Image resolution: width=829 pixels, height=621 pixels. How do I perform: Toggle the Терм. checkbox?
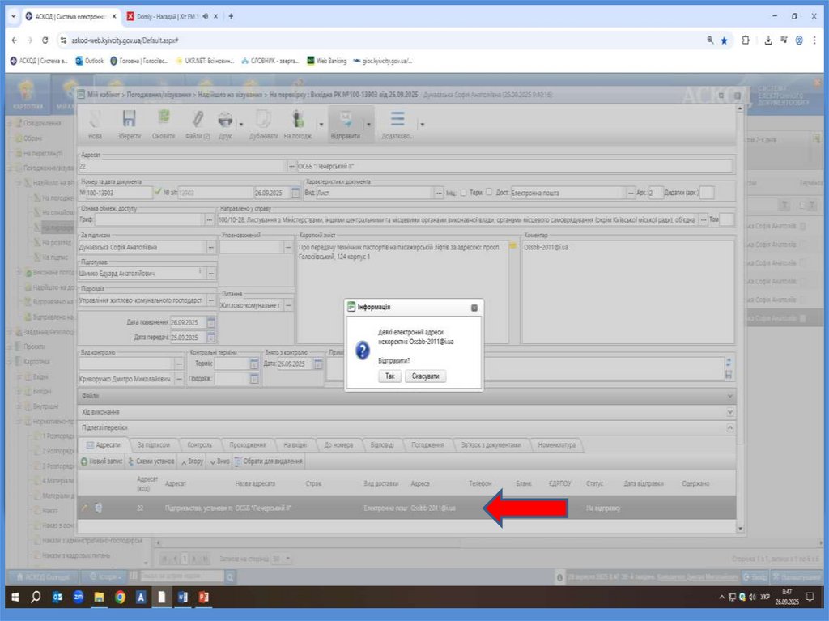click(463, 193)
